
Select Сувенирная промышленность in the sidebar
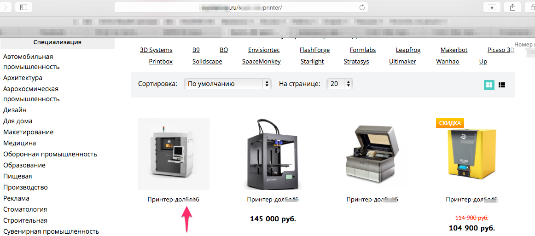click(x=51, y=231)
